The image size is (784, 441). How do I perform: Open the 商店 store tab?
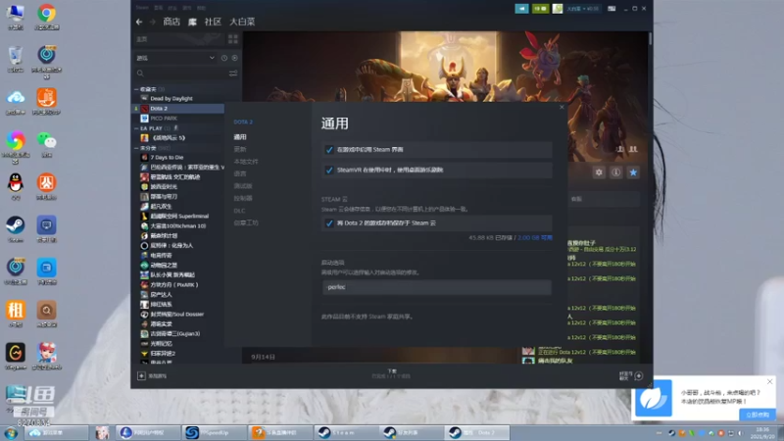tap(171, 22)
